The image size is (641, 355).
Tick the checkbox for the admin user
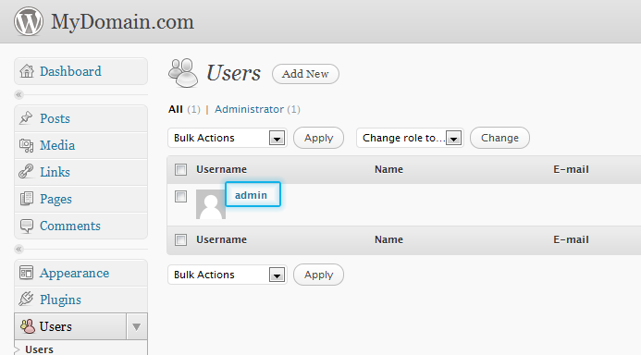tap(180, 196)
